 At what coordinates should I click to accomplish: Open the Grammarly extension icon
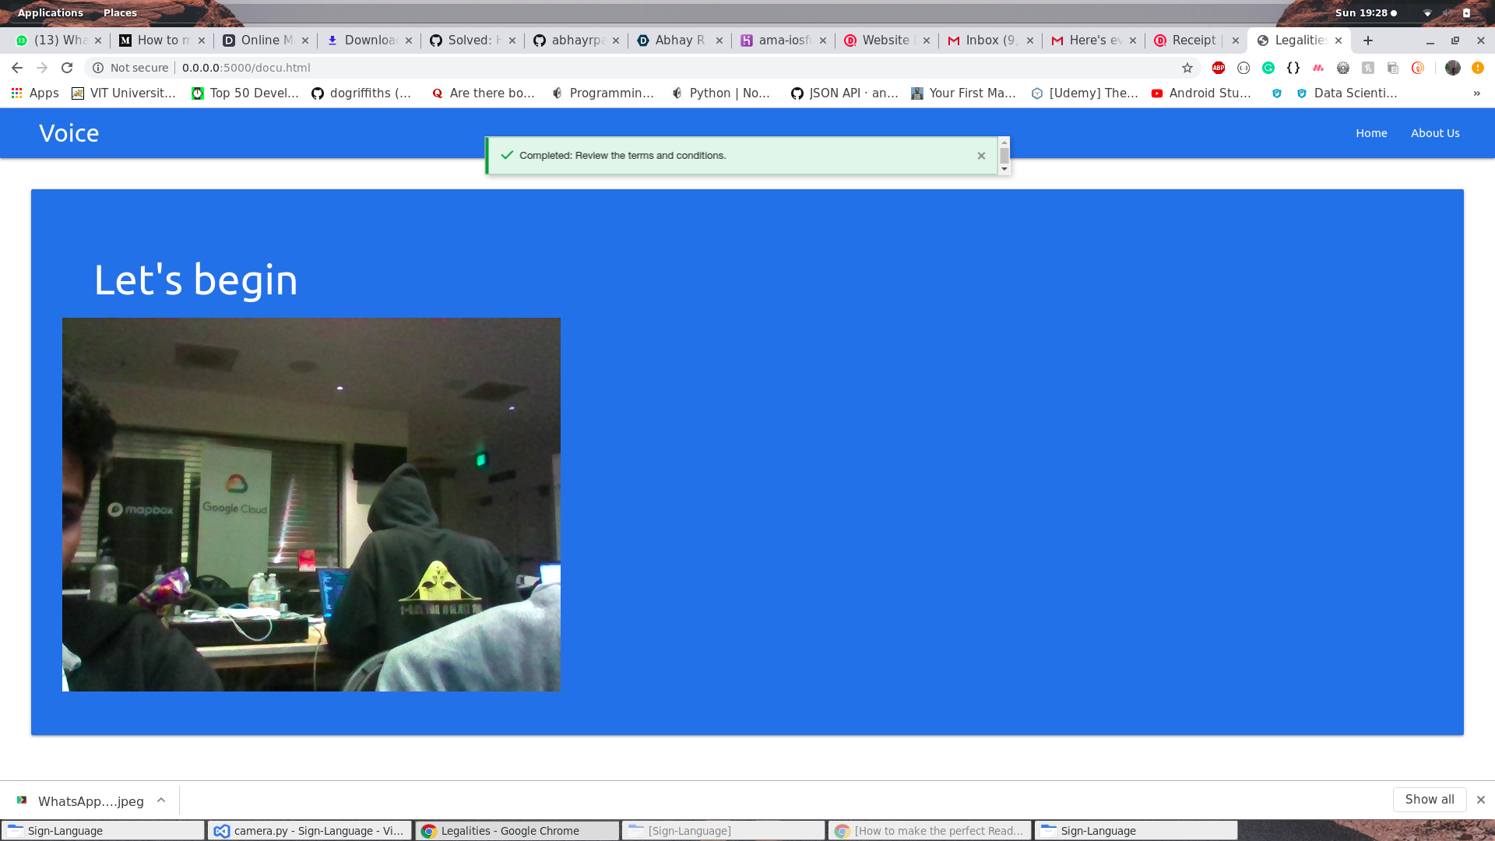(x=1268, y=68)
